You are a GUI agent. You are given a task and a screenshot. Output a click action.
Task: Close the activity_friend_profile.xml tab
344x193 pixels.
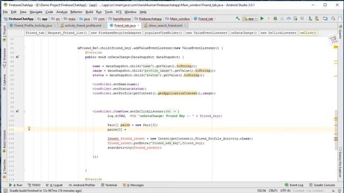(104, 26)
